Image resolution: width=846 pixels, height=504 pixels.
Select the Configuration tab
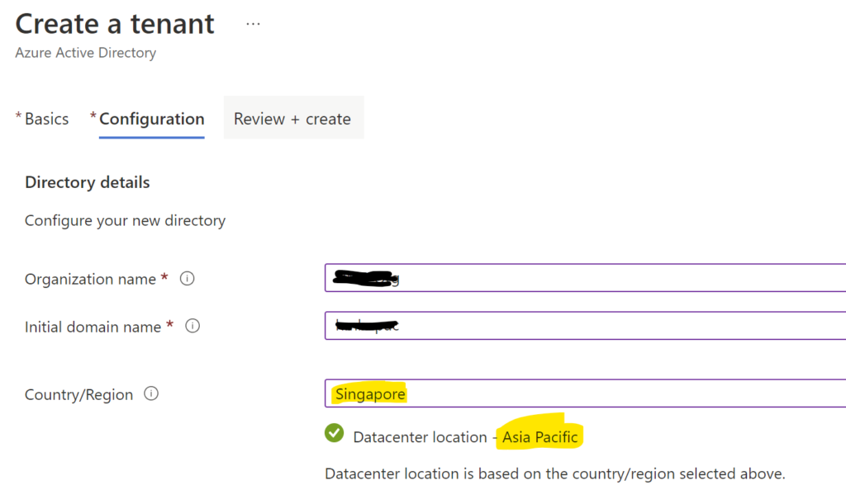coord(151,119)
